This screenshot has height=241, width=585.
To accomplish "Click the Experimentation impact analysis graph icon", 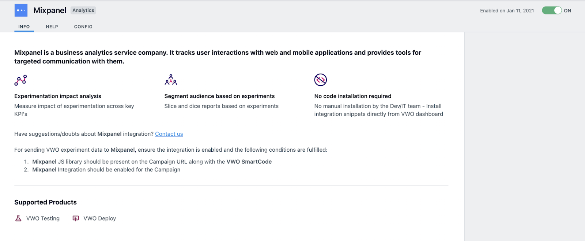I will point(20,80).
